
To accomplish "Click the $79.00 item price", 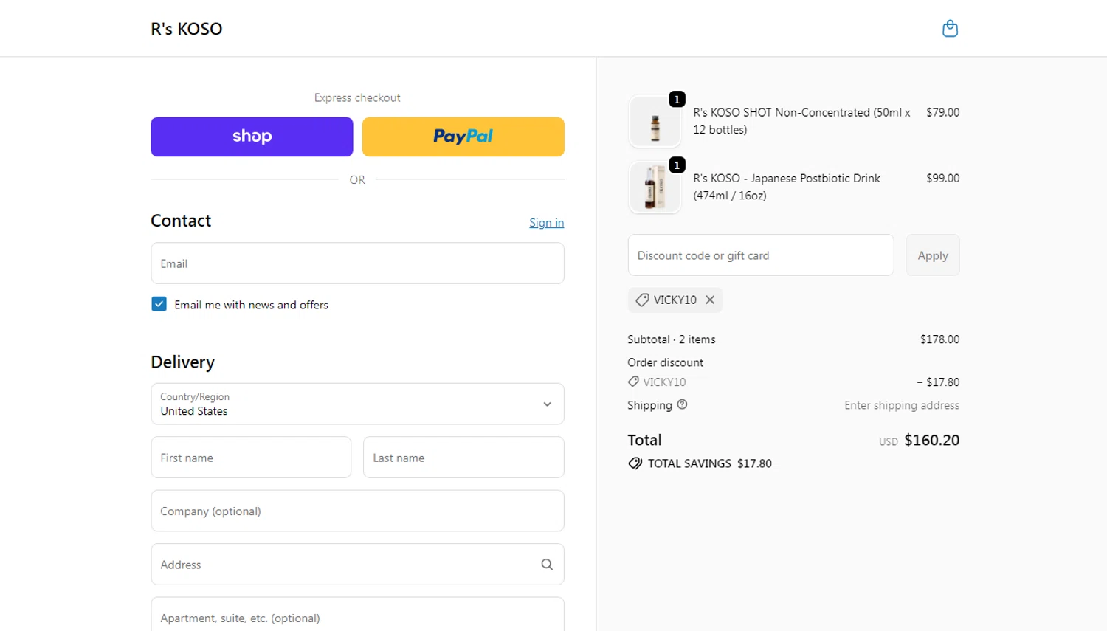I will (942, 112).
